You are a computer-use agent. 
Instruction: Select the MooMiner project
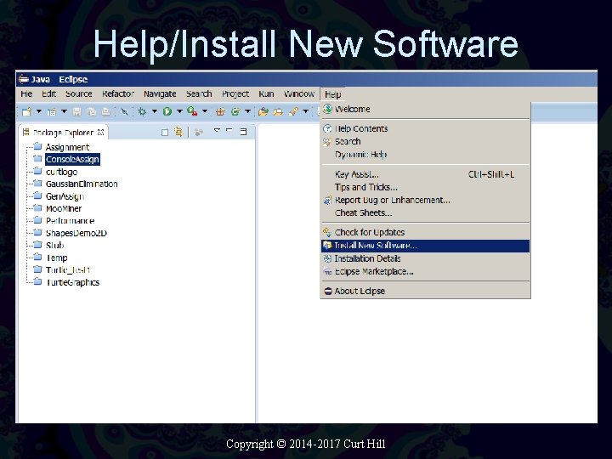tap(64, 208)
